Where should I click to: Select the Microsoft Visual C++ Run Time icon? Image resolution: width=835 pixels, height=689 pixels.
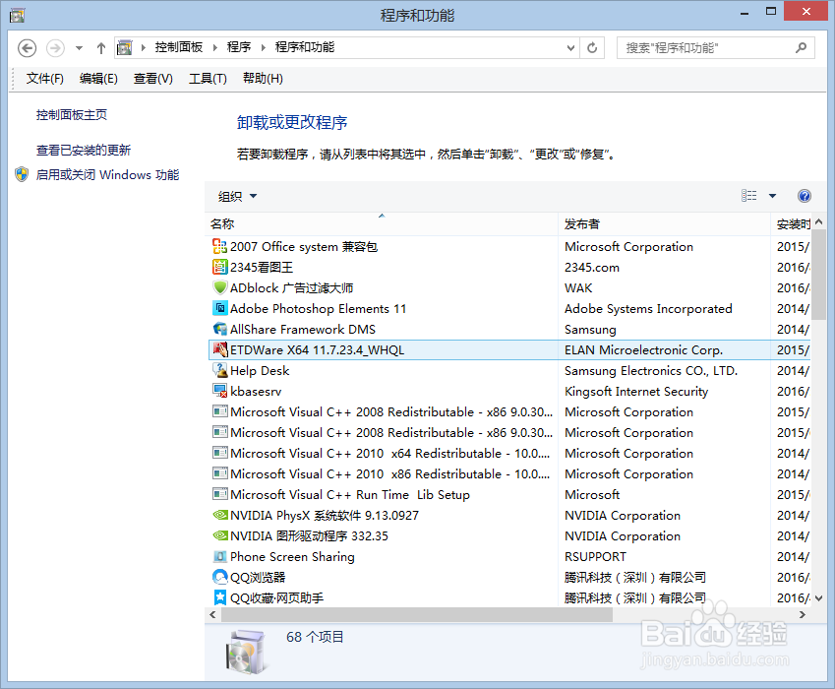coord(220,494)
